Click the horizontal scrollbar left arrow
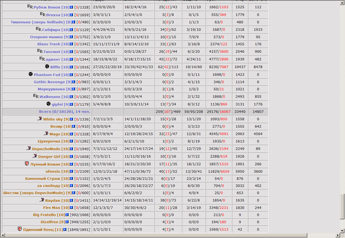Screen dimensions: 345x238 [2, 235]
